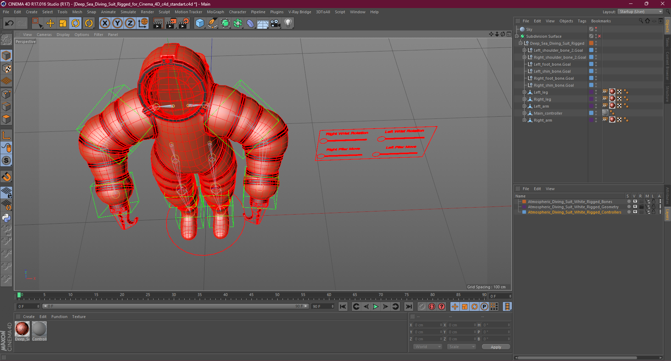Open the Content Browser side tab

coord(668,66)
